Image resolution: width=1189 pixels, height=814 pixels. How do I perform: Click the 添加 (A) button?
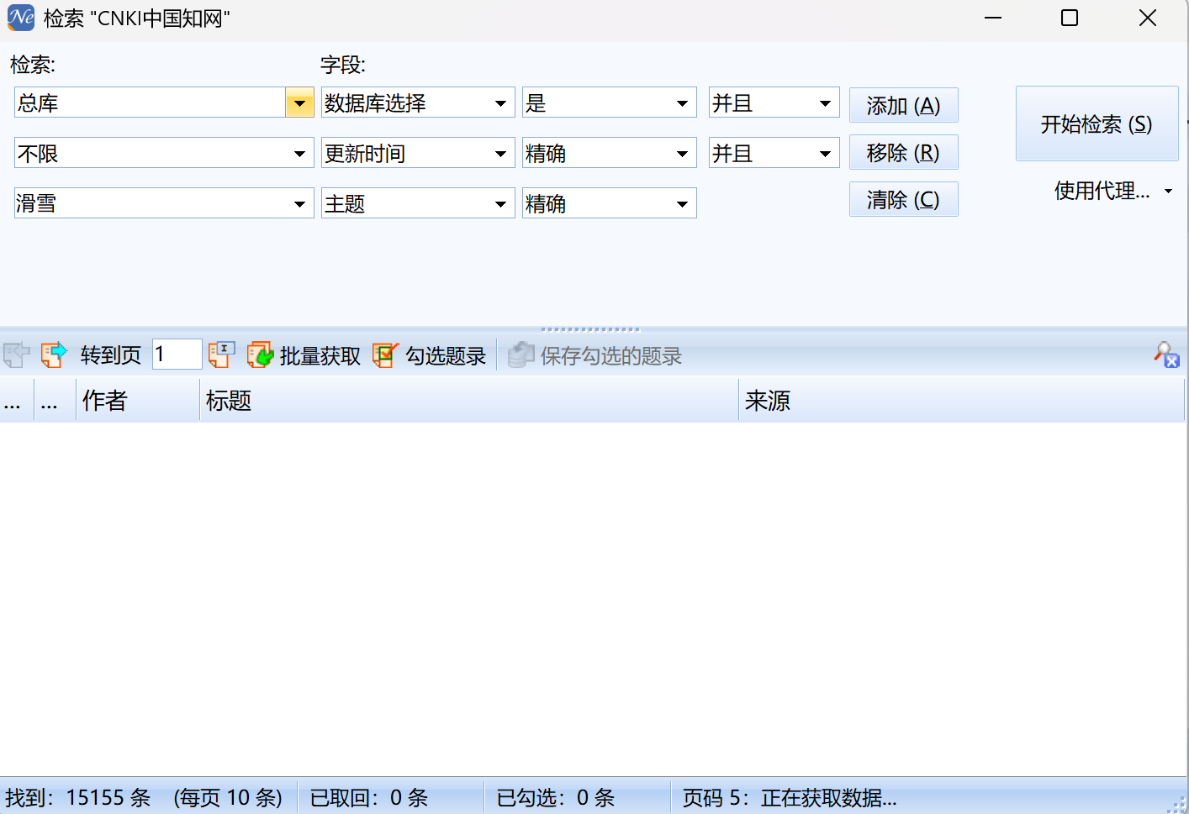point(903,105)
